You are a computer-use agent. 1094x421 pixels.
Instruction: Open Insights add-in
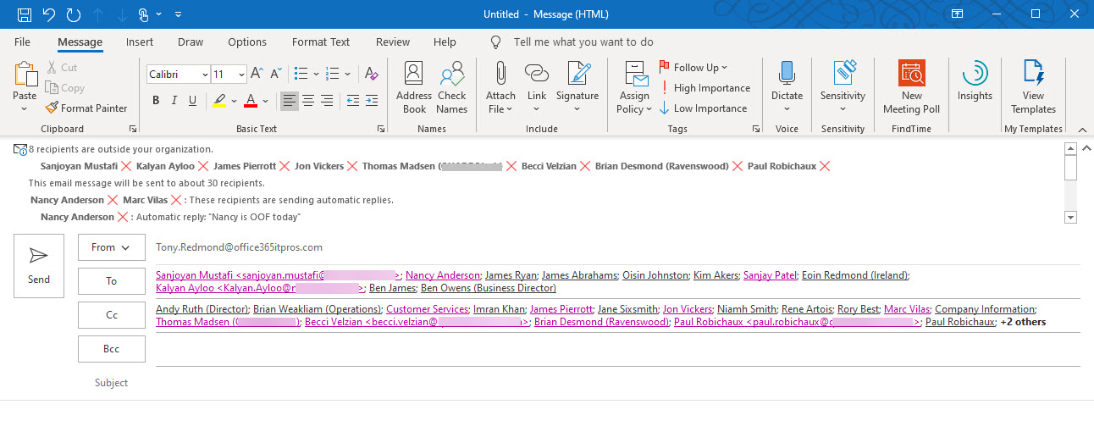(975, 81)
